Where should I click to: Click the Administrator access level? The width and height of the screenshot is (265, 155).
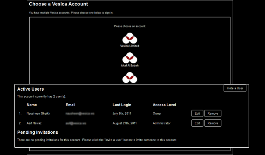162,123
